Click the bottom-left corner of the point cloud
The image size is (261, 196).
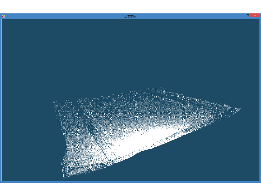click(x=64, y=177)
